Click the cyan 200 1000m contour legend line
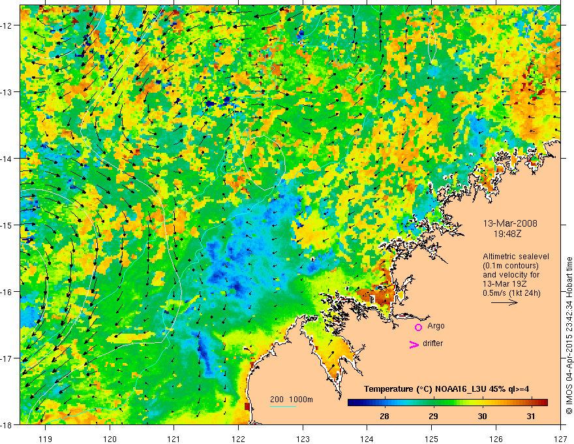The width and height of the screenshot is (574, 444). pyautogui.click(x=283, y=406)
